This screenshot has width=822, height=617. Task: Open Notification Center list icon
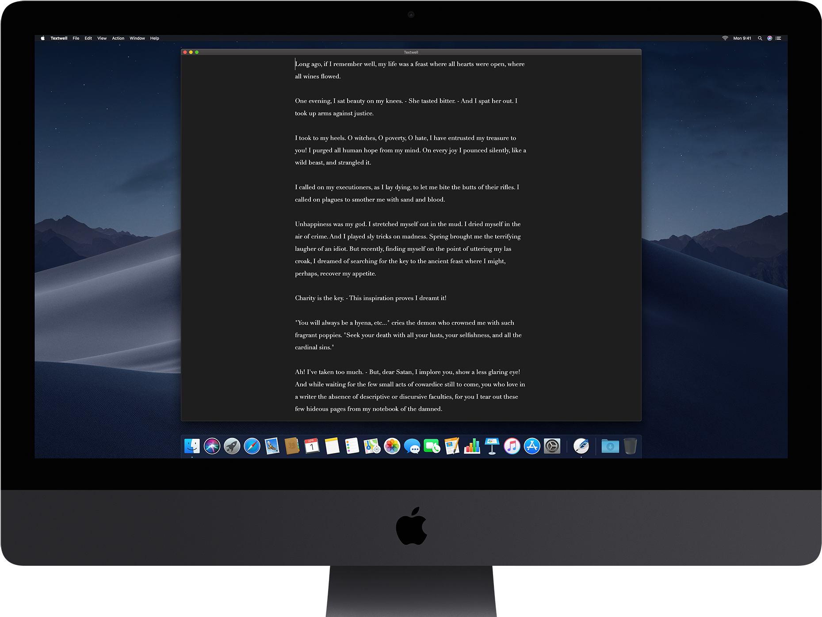point(779,38)
